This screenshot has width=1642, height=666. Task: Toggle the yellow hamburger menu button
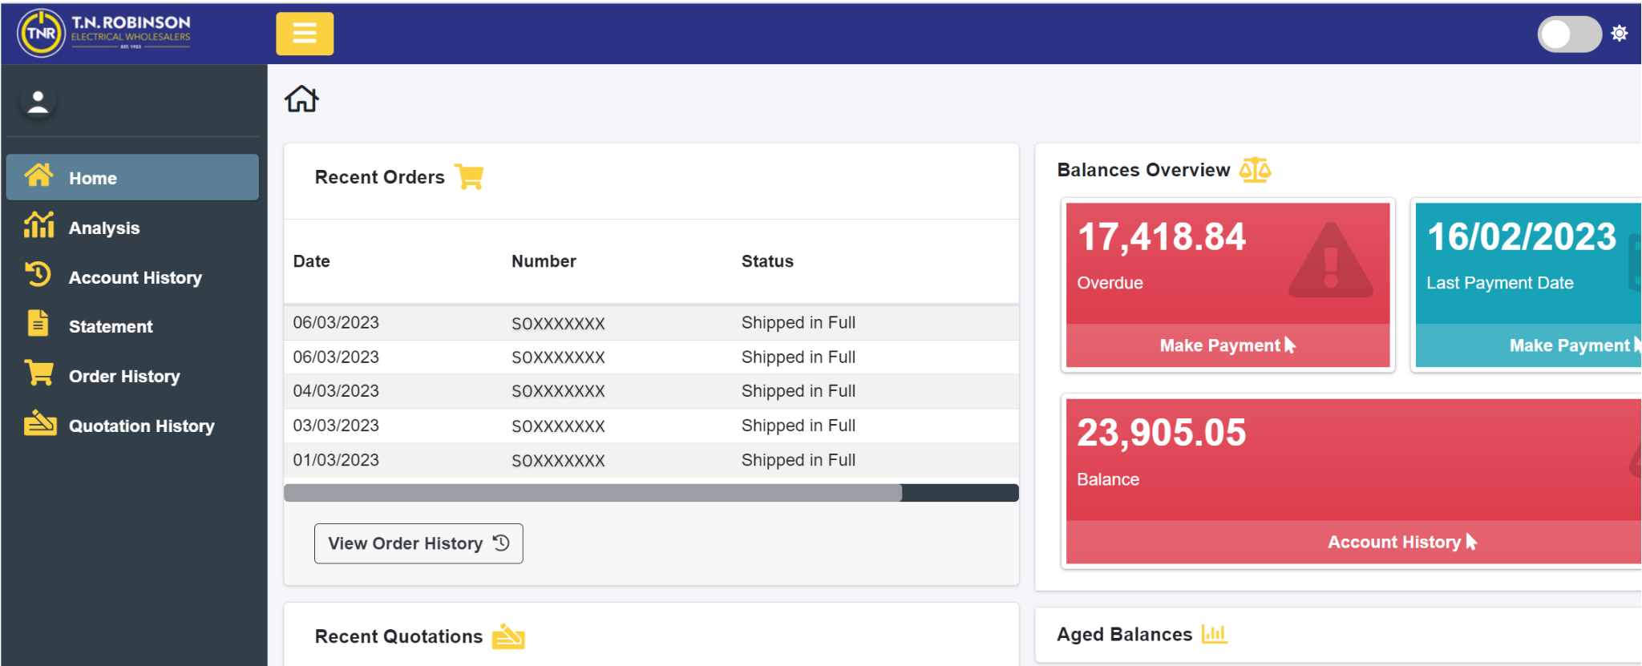305,34
